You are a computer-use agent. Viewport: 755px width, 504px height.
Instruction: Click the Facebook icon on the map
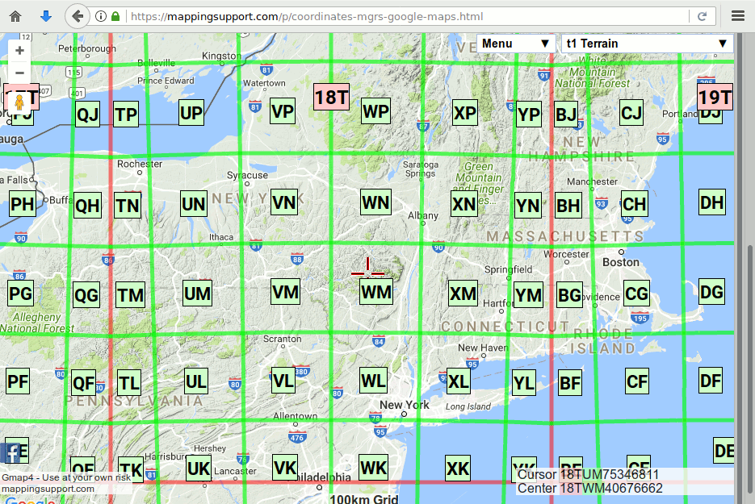point(11,452)
